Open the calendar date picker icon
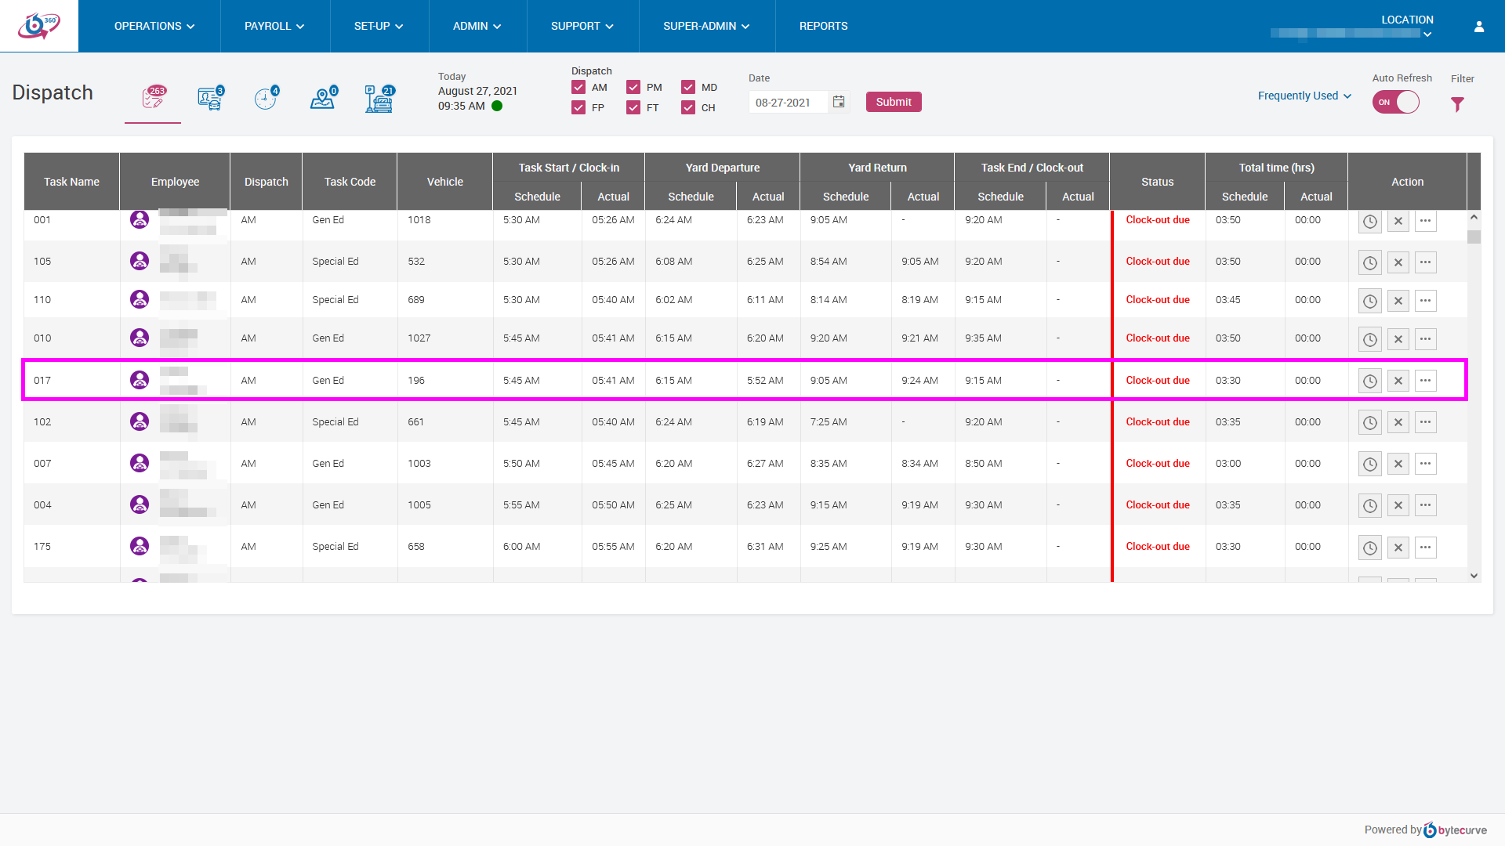The height and width of the screenshot is (846, 1505). [839, 102]
